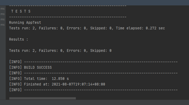Click the lowest ms duration entry in the left panel
Viewport: 189px width, 105px height.
tap(2, 25)
